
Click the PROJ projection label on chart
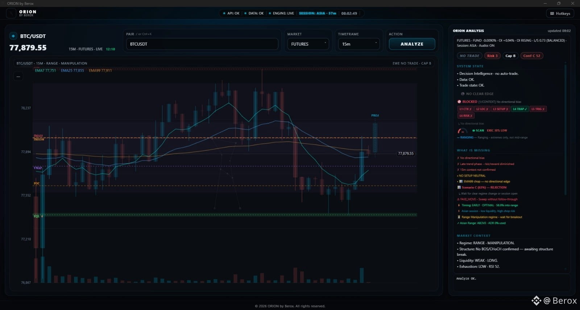[x=375, y=115]
